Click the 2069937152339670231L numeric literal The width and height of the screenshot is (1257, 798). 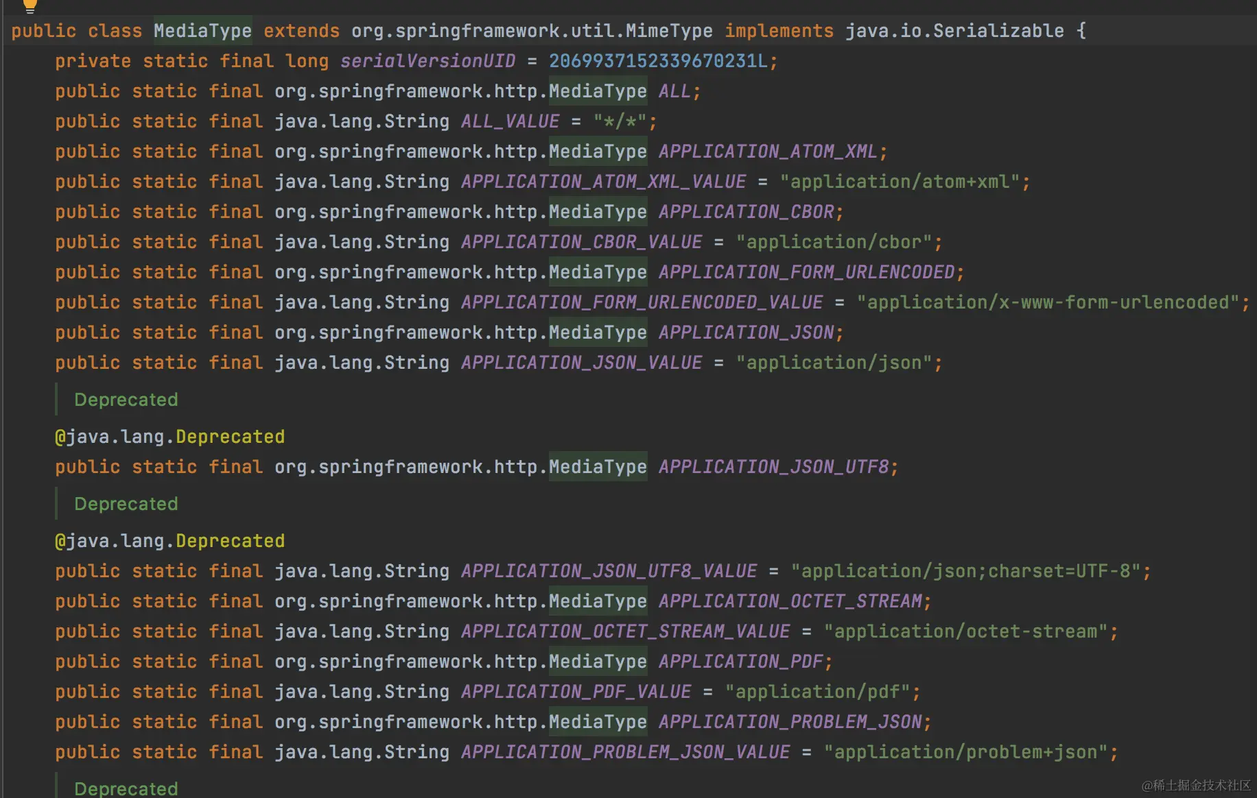(x=658, y=61)
